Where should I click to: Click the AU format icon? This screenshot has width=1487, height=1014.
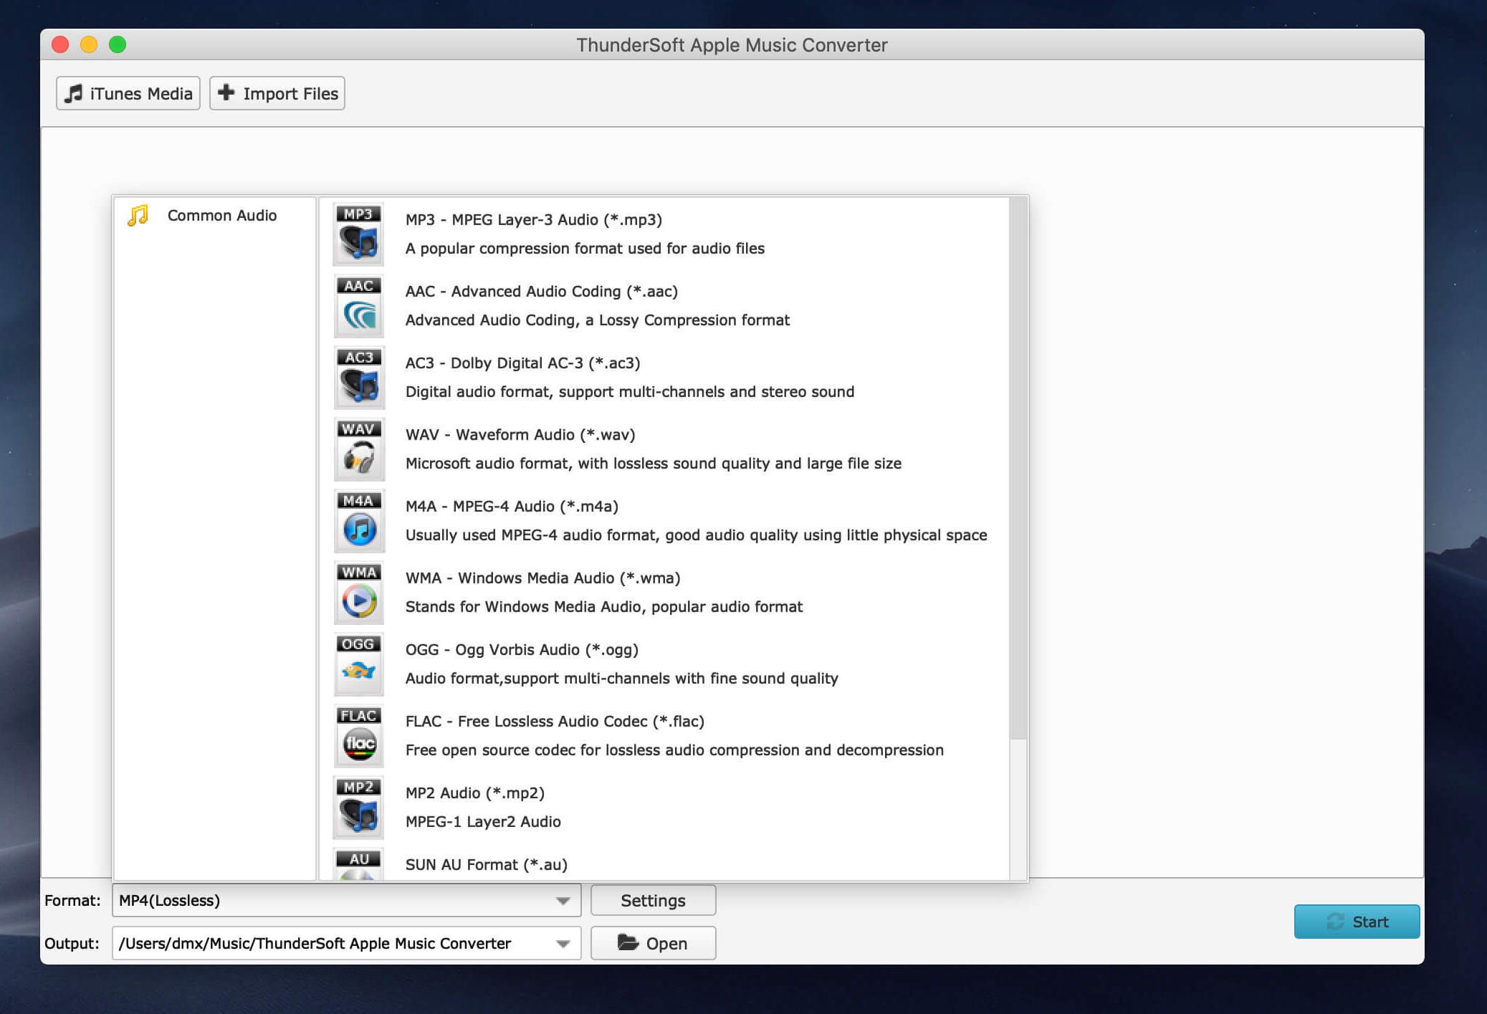point(358,864)
